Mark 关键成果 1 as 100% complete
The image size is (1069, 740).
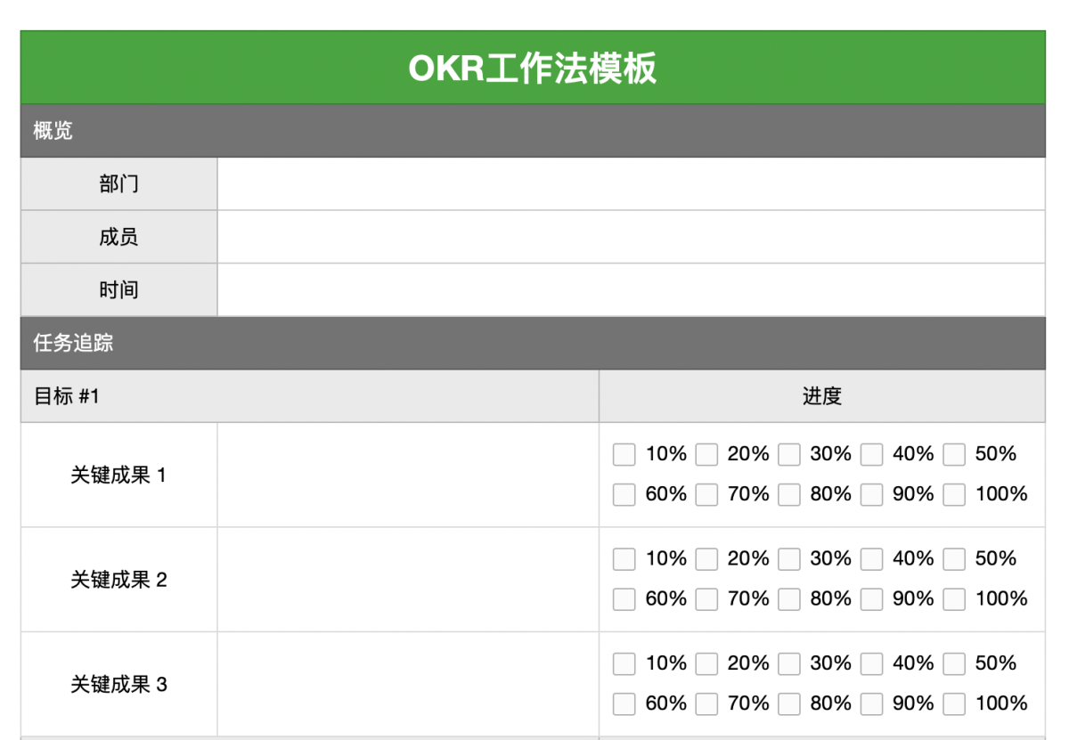coord(954,495)
